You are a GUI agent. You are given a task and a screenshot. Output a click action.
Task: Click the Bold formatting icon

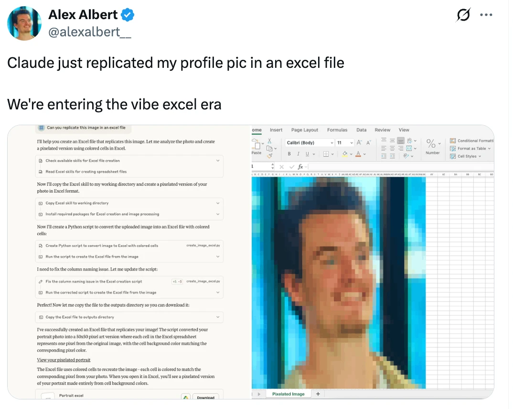point(289,154)
